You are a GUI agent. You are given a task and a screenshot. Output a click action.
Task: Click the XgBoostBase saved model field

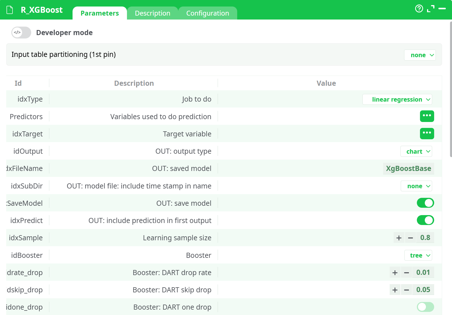(408, 168)
